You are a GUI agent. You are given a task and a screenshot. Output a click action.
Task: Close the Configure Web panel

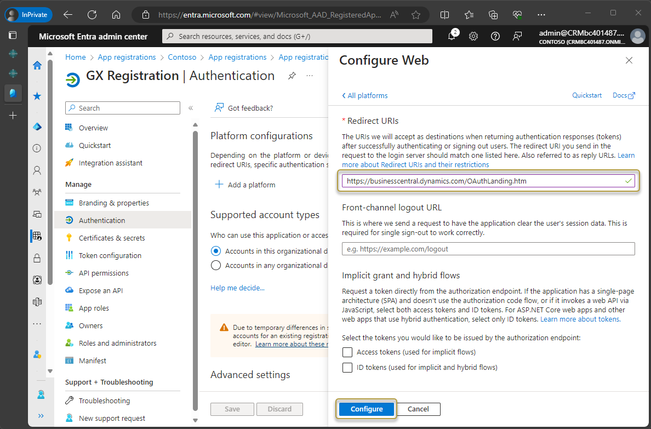tap(629, 60)
